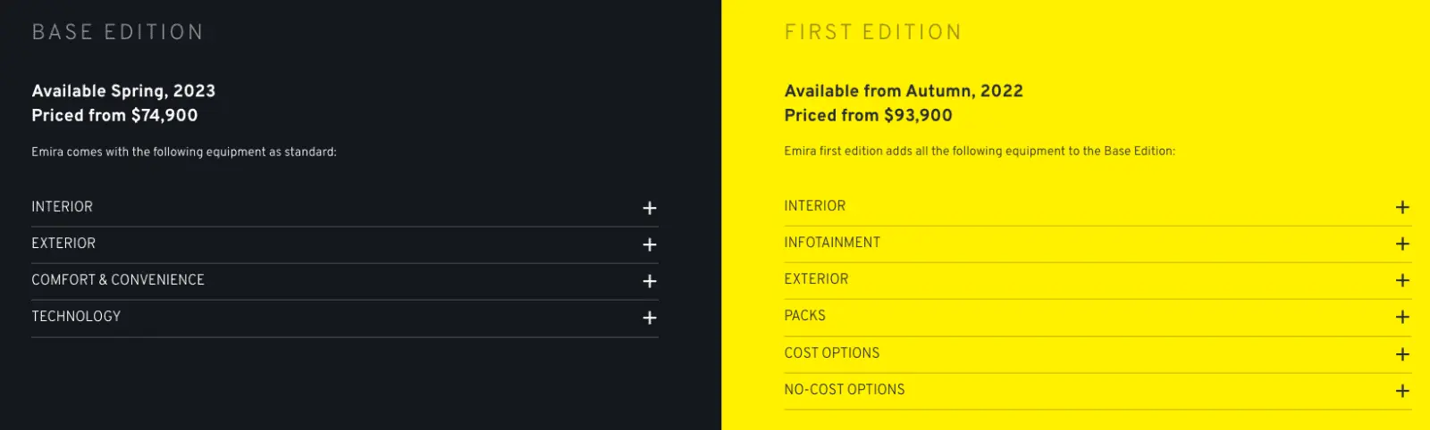
Task: Show the Infotainment equipment list
Action: (x=832, y=243)
